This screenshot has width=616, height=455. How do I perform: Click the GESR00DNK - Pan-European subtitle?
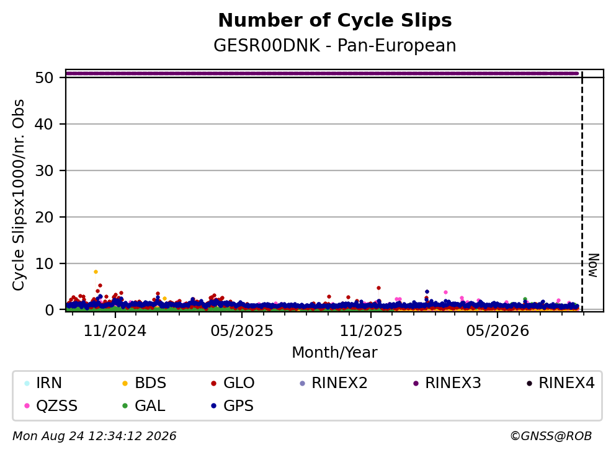pos(335,45)
